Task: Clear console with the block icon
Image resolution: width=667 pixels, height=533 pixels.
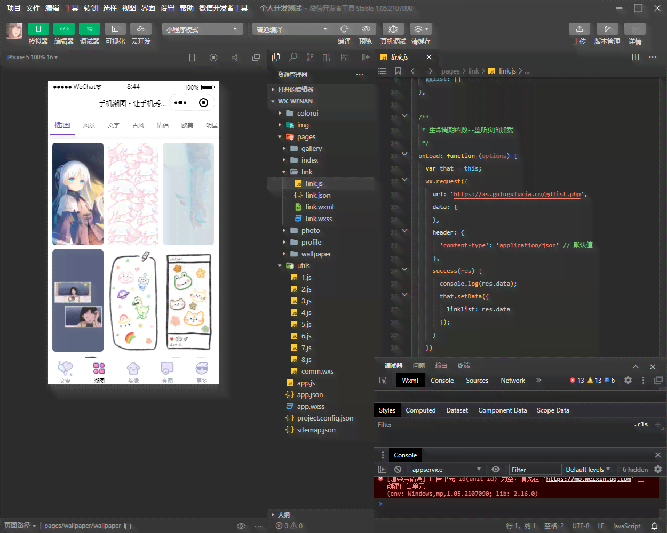Action: 398,469
